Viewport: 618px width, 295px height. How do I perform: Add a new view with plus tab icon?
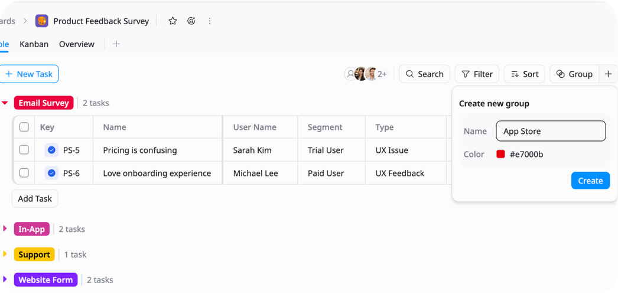(116, 44)
